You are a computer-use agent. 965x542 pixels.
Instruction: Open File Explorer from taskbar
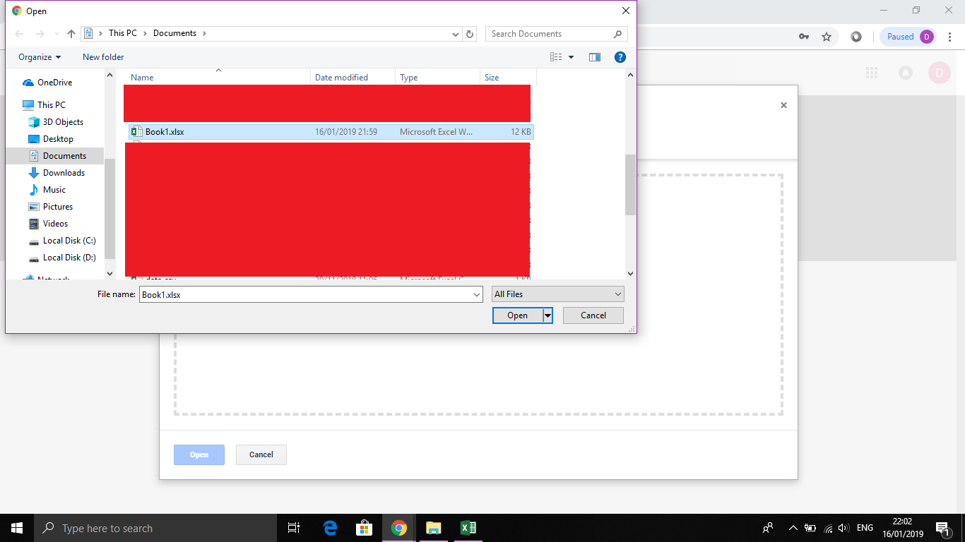click(434, 528)
